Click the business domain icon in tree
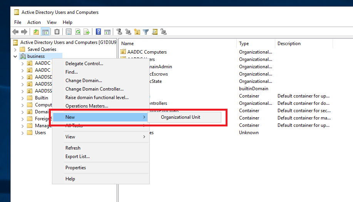353x202 pixels. coord(23,56)
